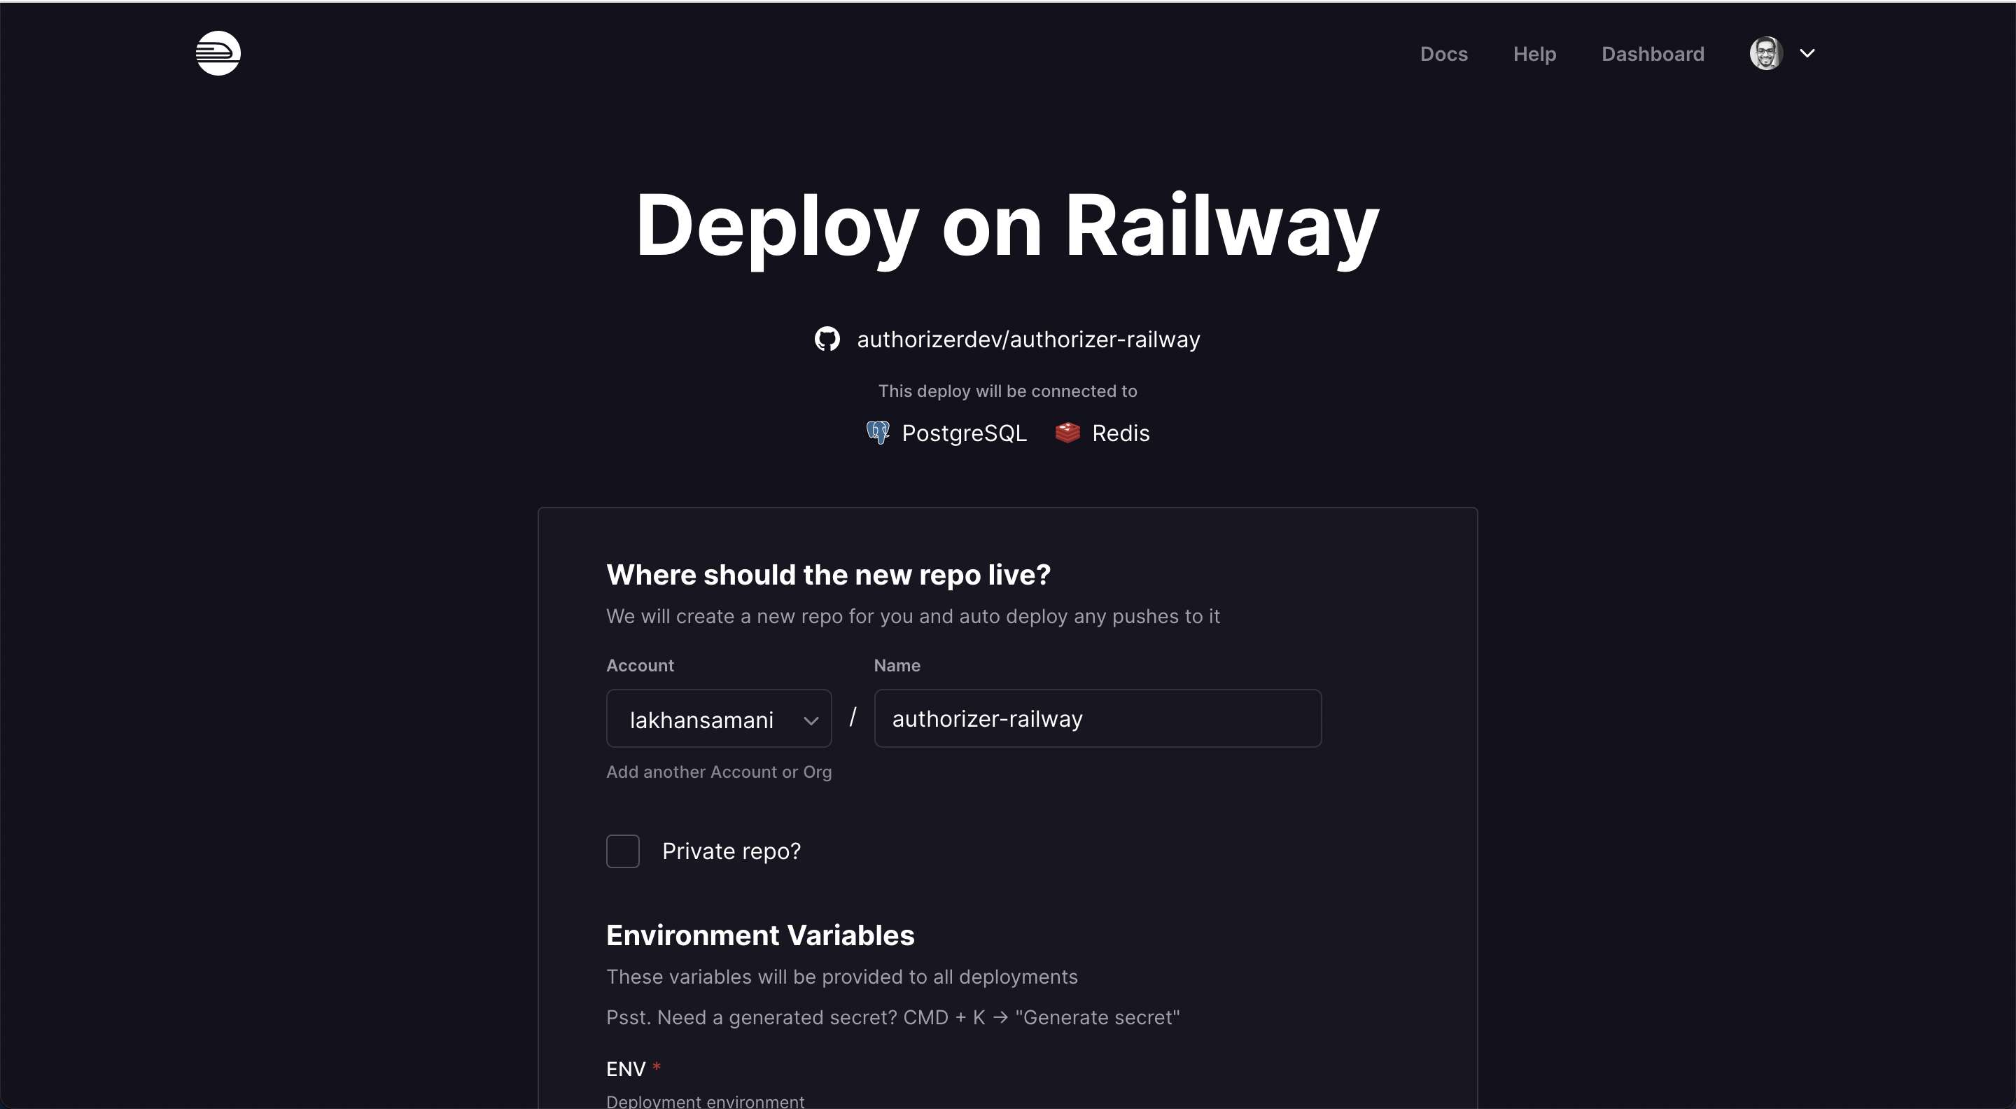Select the Redis cube icon

pos(1067,432)
